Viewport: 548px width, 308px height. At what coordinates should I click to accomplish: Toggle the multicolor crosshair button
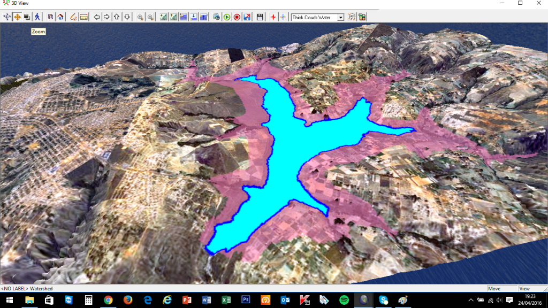(283, 17)
